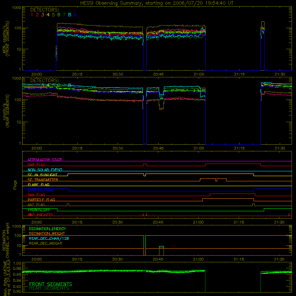The width and height of the screenshot is (296, 296).
Task: Click the REAR_DEC_WEIGHT legend label
Action: coord(46,243)
